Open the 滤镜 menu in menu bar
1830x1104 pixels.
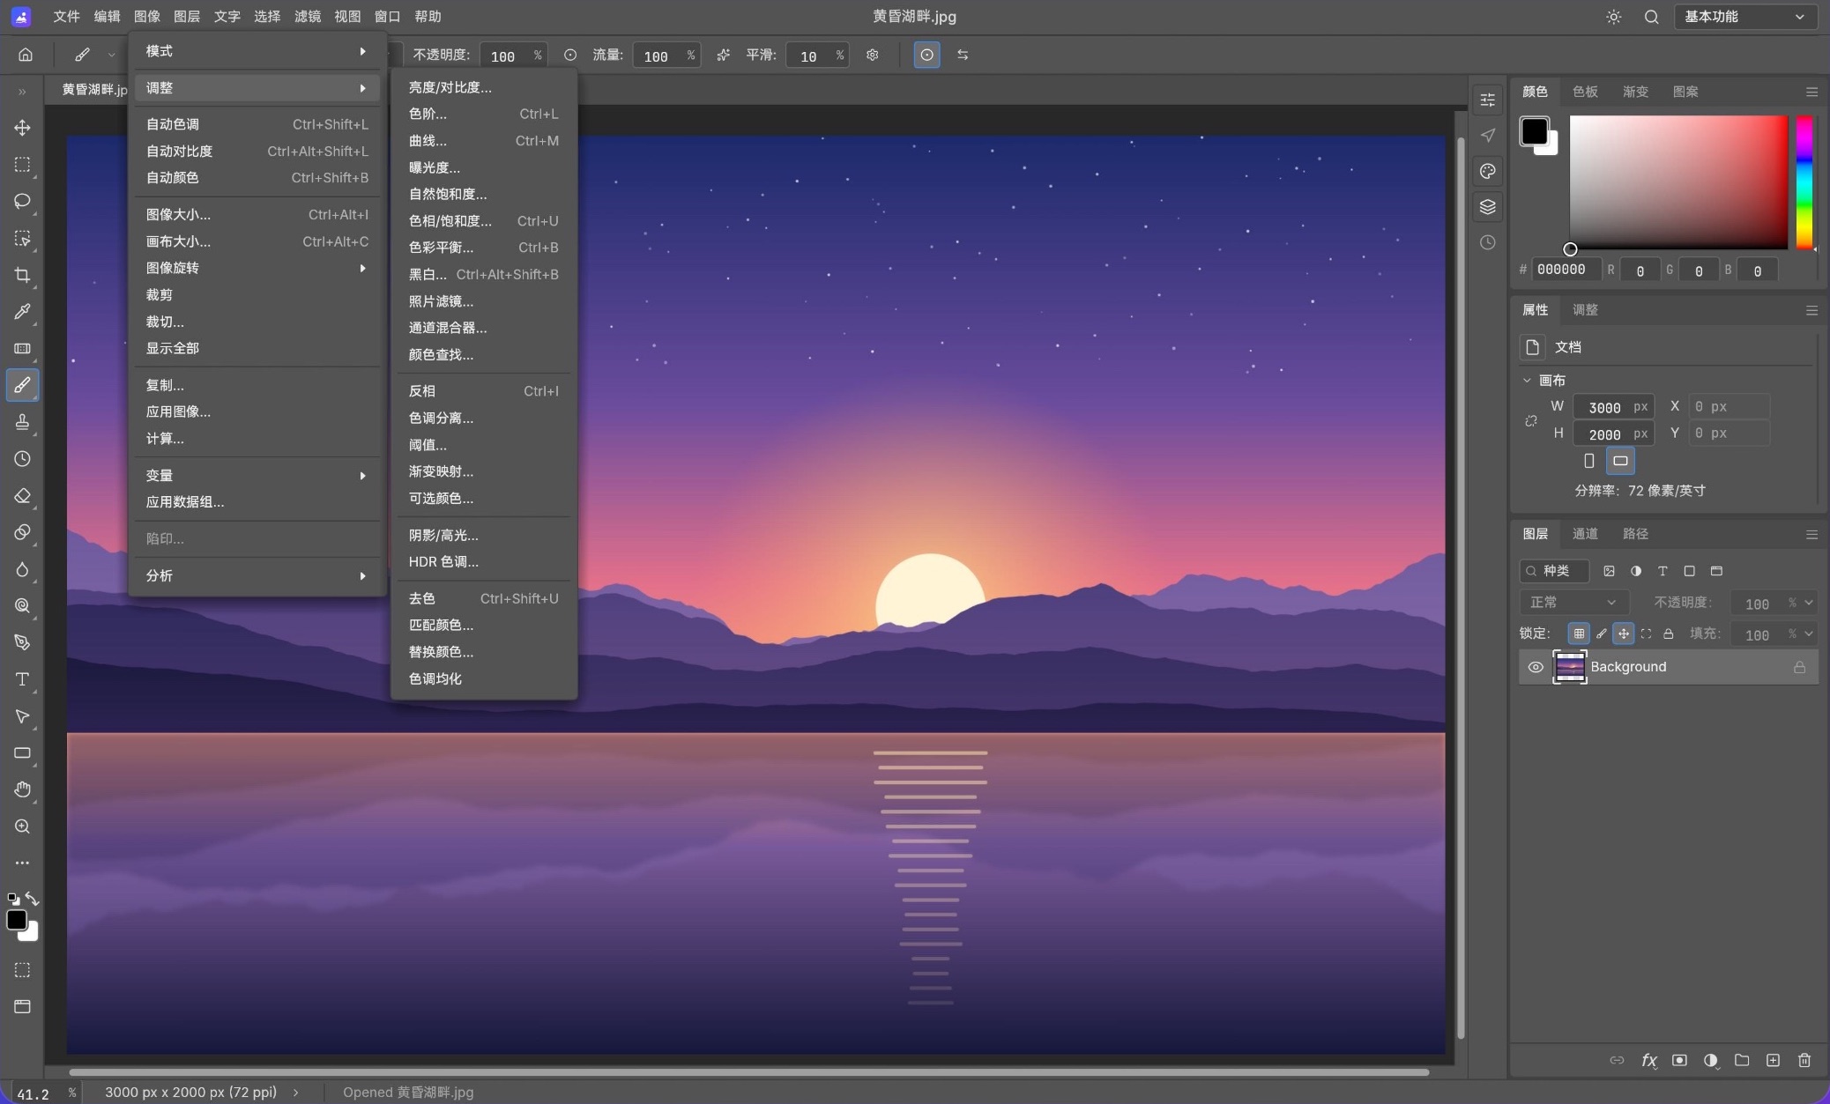(x=307, y=17)
